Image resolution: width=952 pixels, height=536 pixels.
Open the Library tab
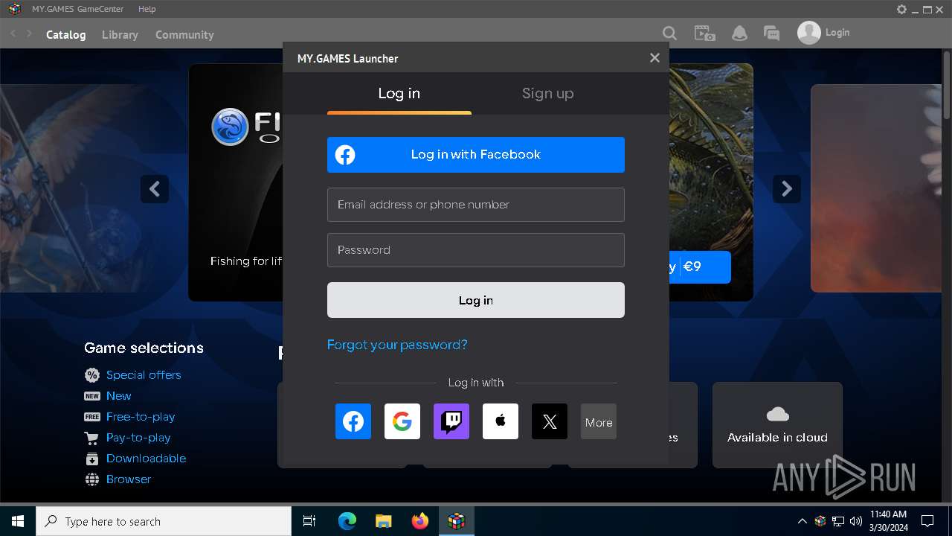pyautogui.click(x=120, y=35)
